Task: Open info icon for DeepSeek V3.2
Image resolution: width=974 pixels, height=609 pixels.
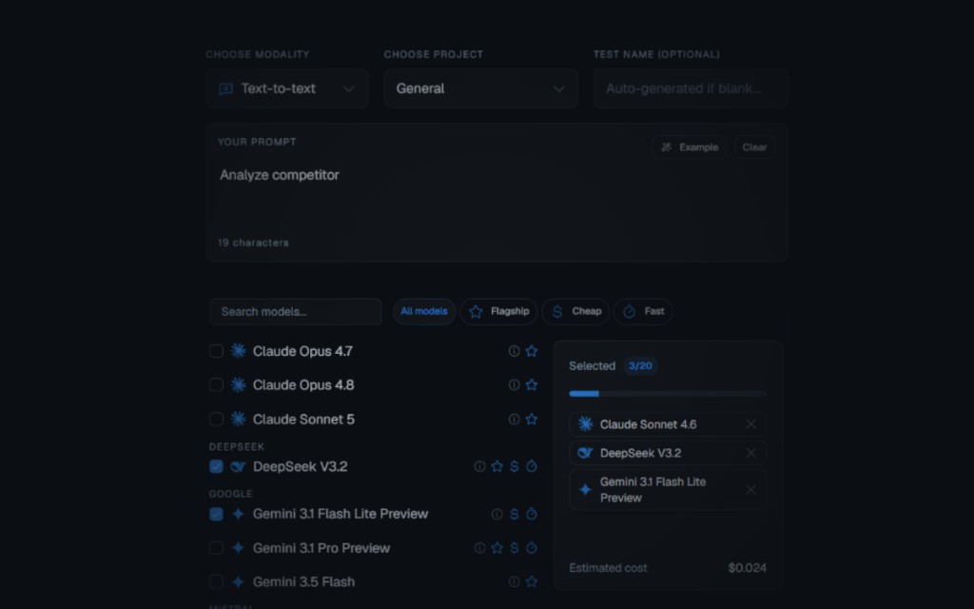Action: tap(479, 466)
